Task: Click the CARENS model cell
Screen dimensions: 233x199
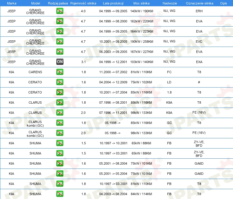Action: (35, 72)
